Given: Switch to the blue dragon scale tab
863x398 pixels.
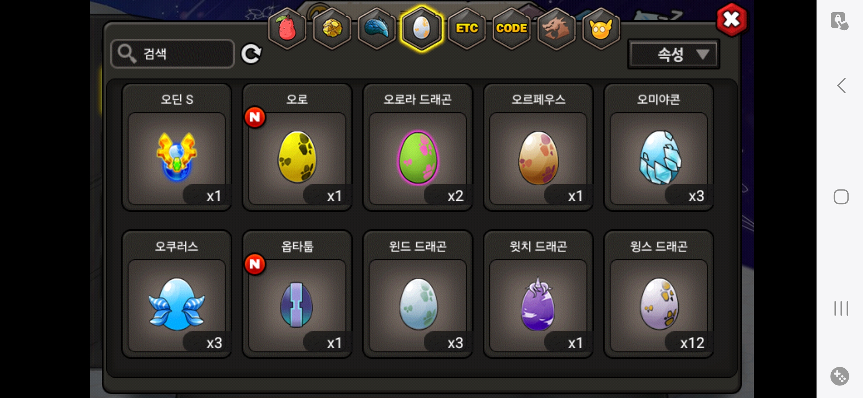Looking at the screenshot, I should tap(377, 28).
